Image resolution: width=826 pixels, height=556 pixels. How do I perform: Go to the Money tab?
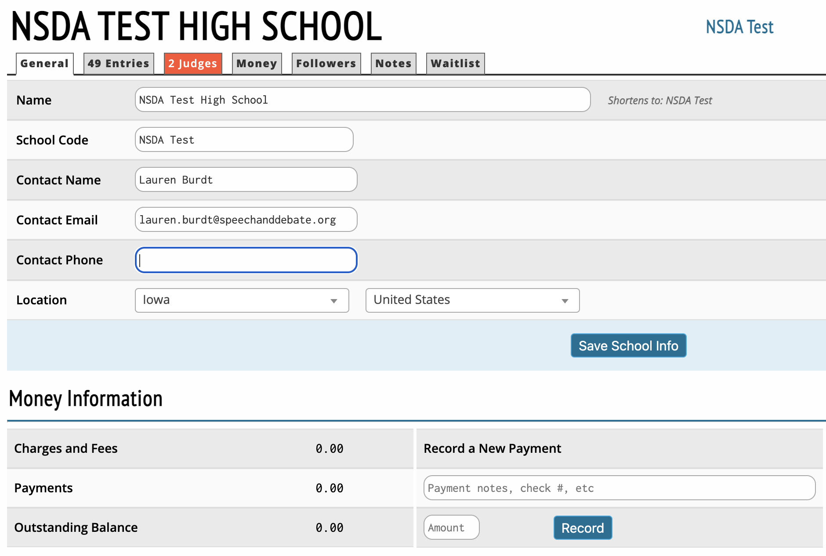257,64
